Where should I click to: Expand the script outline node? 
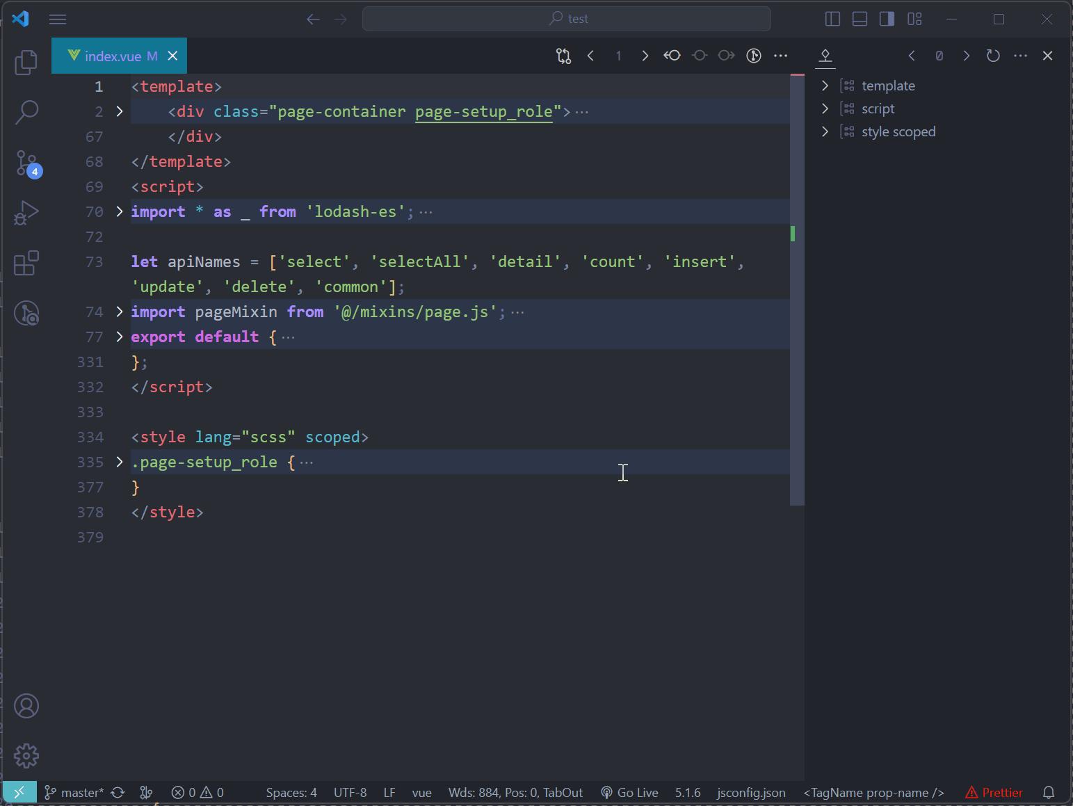pyautogui.click(x=825, y=108)
